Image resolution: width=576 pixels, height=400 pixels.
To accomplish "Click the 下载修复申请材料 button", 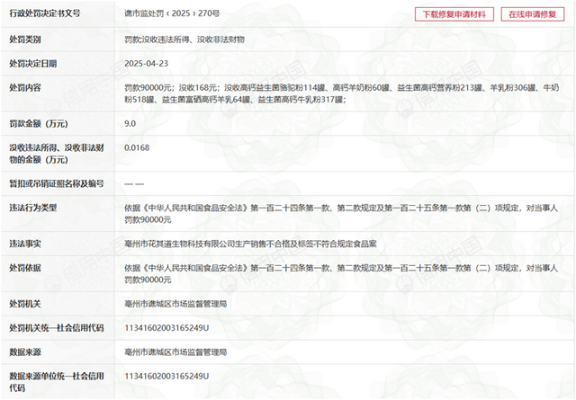I will [x=454, y=14].
